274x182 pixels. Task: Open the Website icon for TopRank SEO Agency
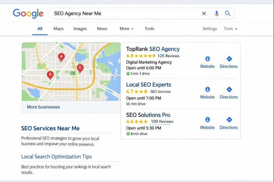coord(208,59)
